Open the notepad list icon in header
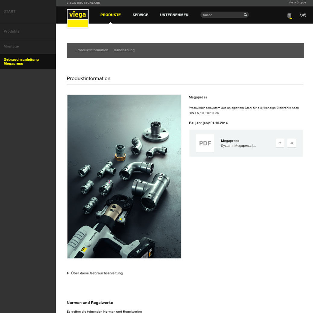This screenshot has height=313, width=313. pos(289,15)
